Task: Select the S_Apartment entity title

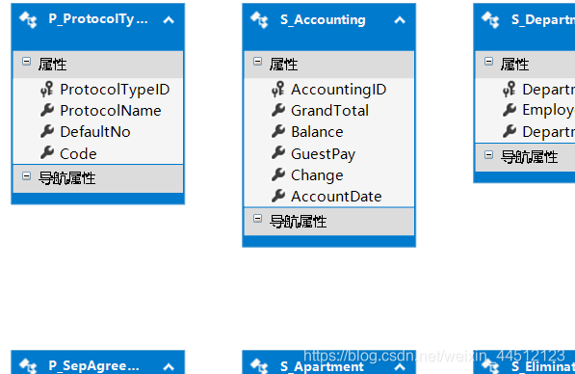Action: point(322,366)
